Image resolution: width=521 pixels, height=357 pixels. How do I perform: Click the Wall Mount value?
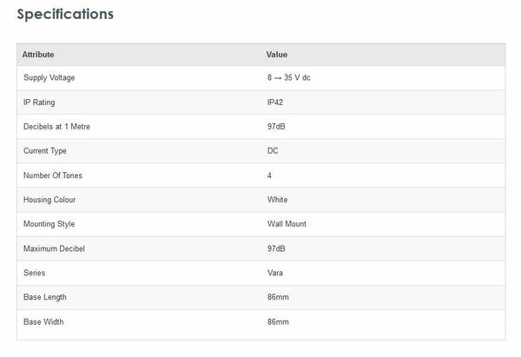click(287, 224)
